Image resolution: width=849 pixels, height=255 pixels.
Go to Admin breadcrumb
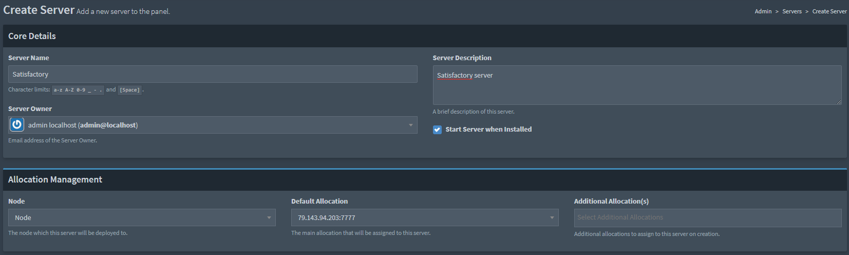coord(763,11)
